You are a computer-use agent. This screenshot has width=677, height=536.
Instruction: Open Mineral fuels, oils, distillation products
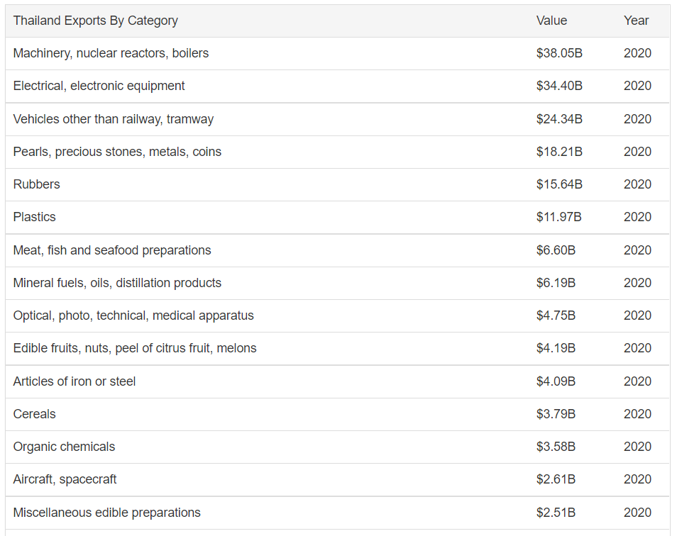[x=117, y=283]
